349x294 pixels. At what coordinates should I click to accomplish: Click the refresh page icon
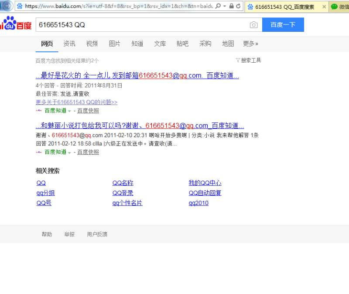(x=238, y=6)
